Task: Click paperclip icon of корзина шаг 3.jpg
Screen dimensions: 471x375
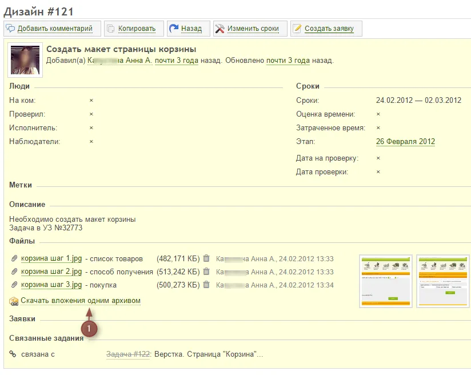Action: (14, 285)
